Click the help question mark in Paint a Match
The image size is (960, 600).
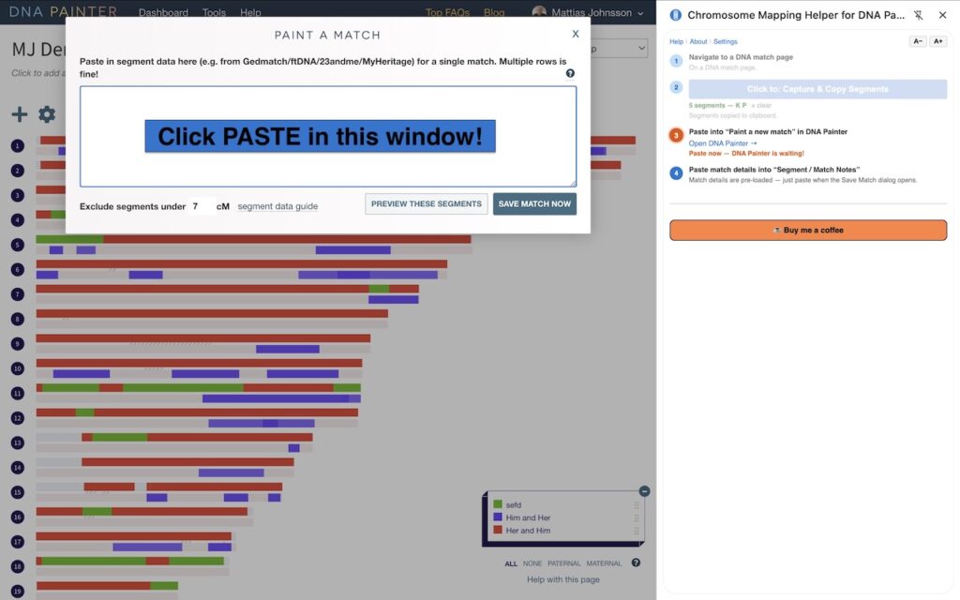tap(570, 73)
